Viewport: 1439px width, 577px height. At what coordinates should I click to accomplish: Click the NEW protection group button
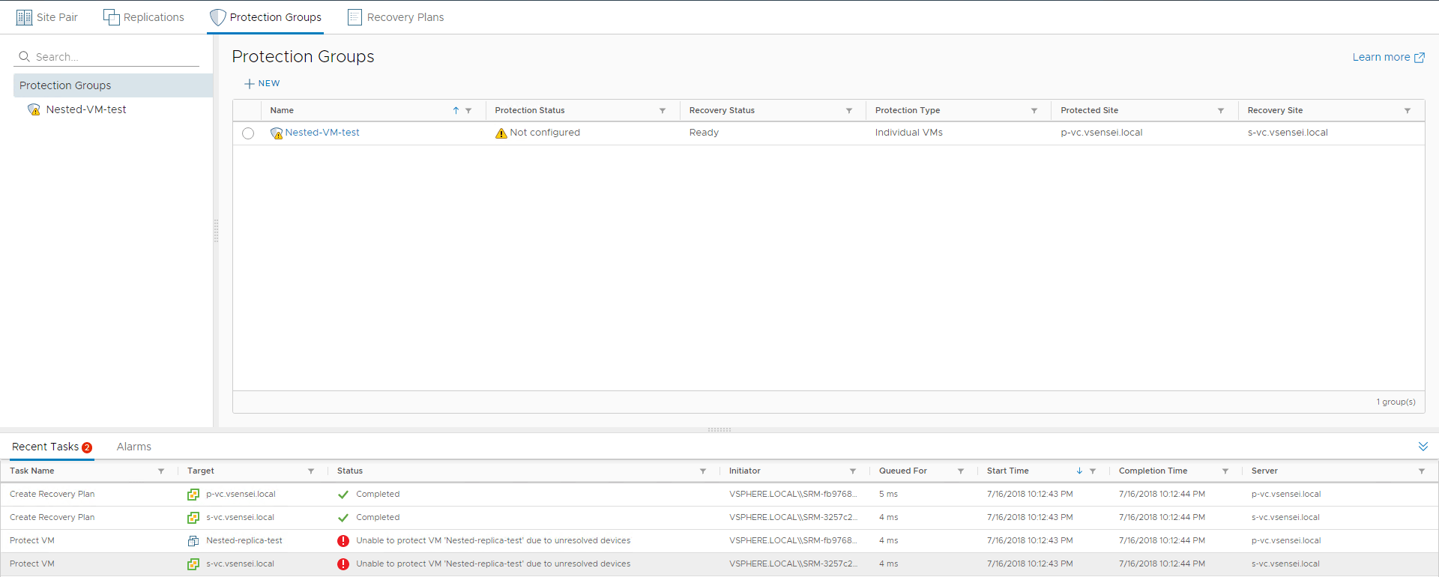[262, 84]
